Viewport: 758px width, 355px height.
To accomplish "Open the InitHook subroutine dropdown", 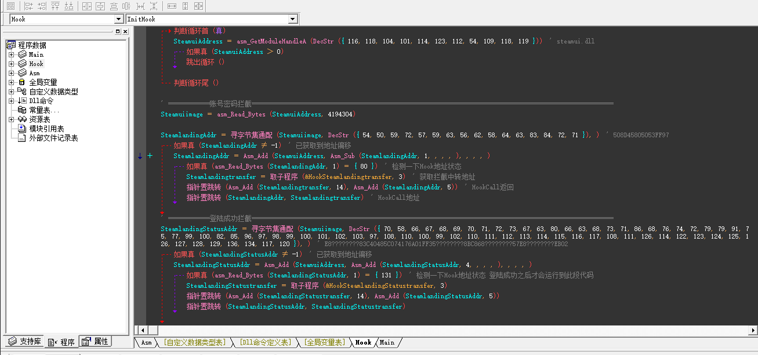I will click(293, 19).
